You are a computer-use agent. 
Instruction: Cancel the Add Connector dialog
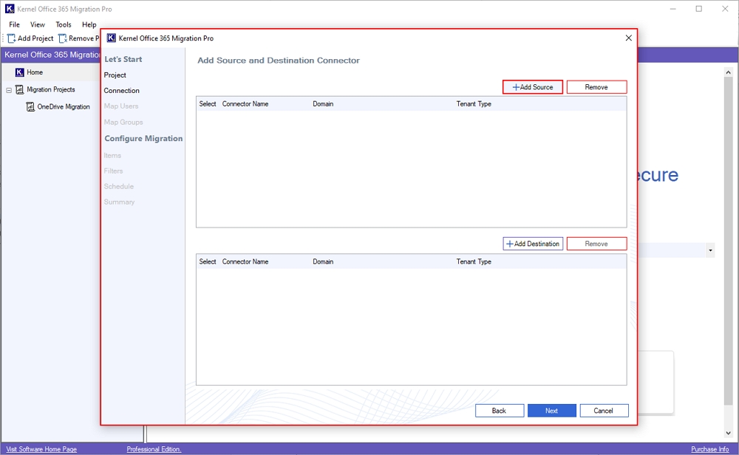click(x=603, y=410)
